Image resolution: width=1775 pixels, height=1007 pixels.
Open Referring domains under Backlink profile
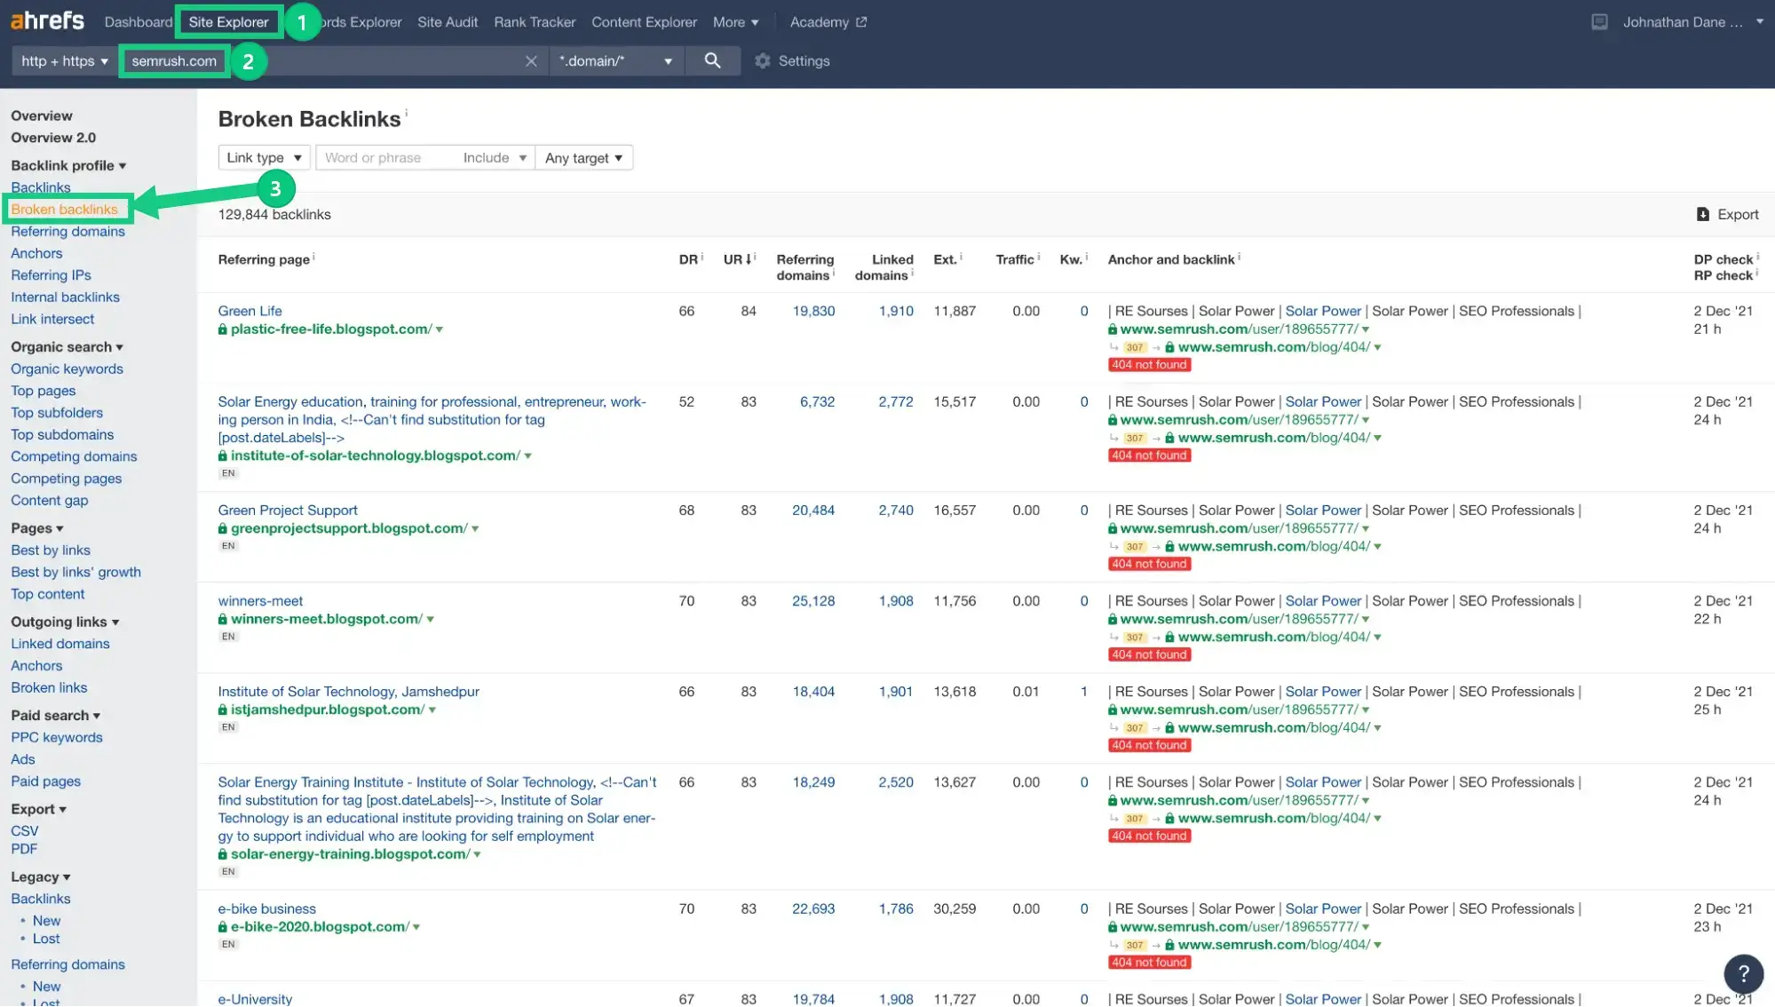point(67,232)
